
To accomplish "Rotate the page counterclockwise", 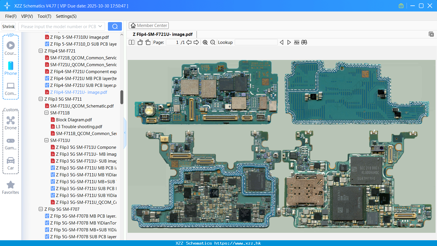I will (x=140, y=42).
